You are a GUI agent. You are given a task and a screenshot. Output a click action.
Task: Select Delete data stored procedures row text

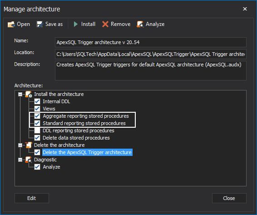(76, 138)
